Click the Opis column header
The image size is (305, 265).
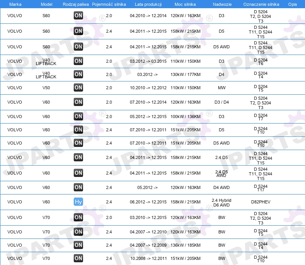(x=293, y=4)
